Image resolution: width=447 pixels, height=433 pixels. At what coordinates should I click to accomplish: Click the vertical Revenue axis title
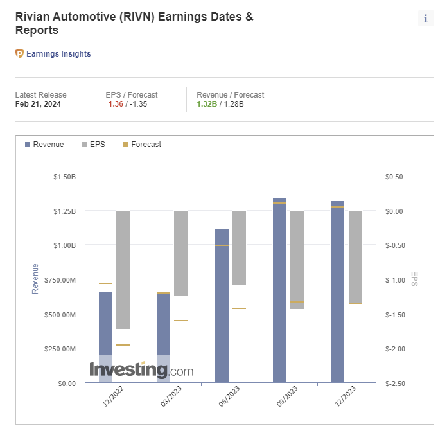coord(35,279)
